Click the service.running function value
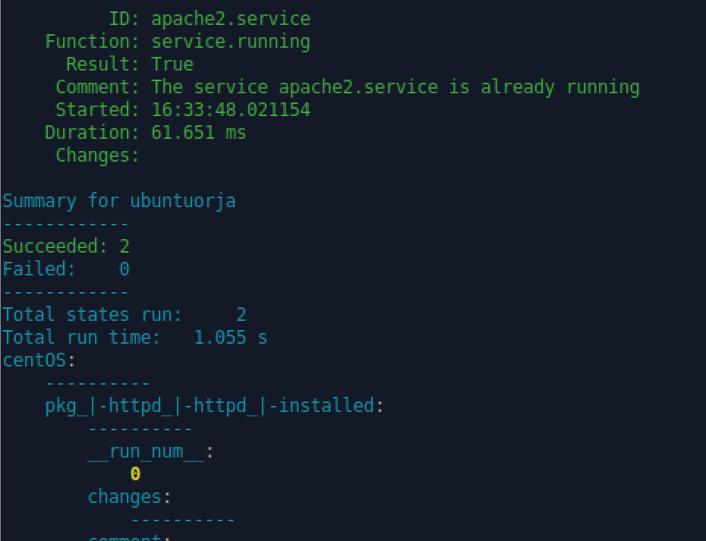 (231, 42)
